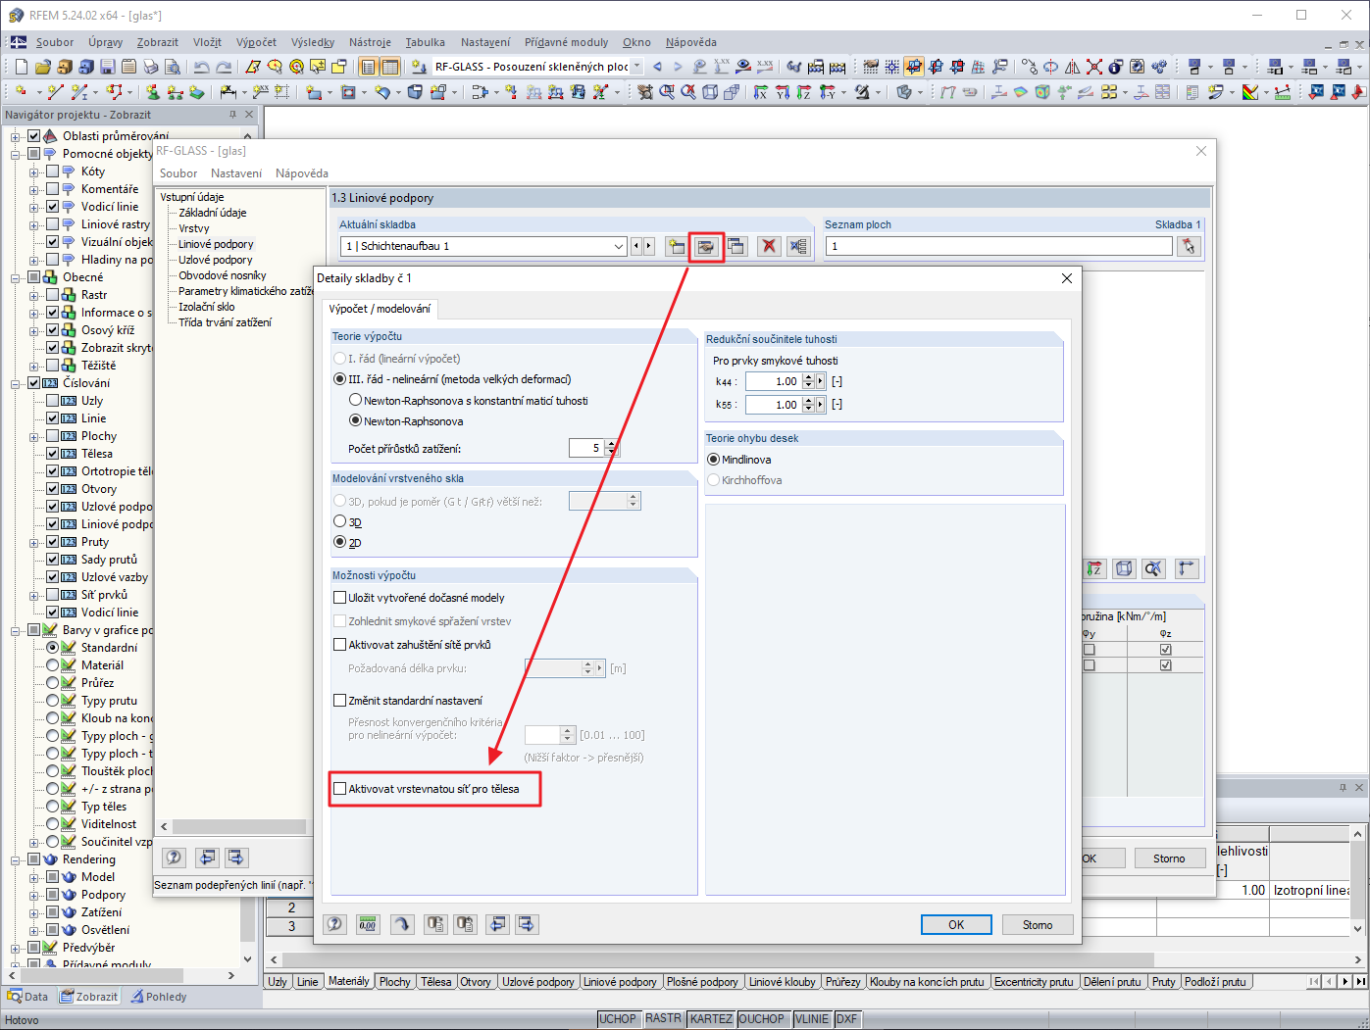Click the k44 stiffness factor field
This screenshot has height=1030, width=1370.
[773, 381]
